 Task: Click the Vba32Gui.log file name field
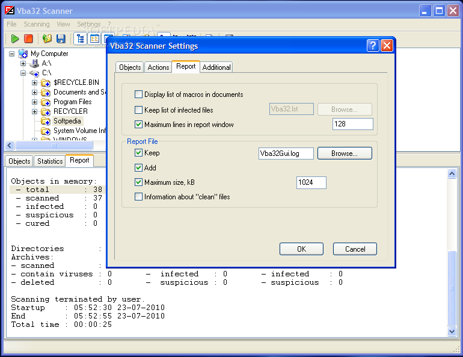[286, 154]
